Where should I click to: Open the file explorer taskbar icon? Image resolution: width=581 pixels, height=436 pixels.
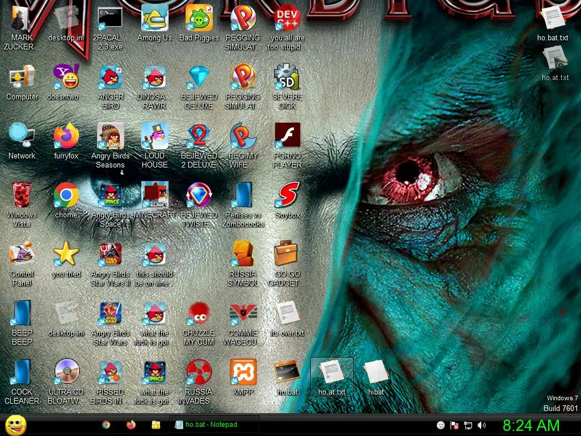click(x=156, y=425)
